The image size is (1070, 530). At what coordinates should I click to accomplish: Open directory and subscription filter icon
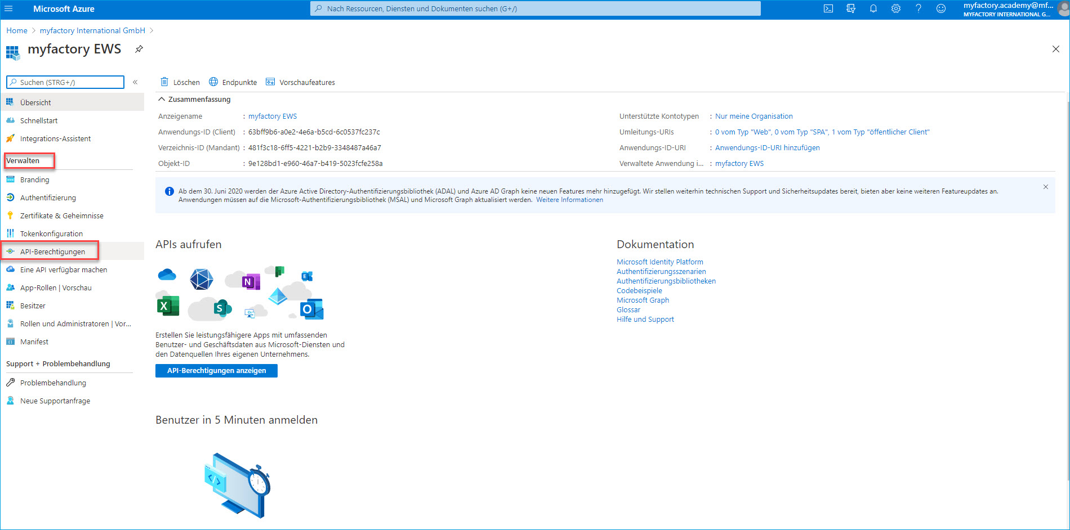pyautogui.click(x=851, y=8)
